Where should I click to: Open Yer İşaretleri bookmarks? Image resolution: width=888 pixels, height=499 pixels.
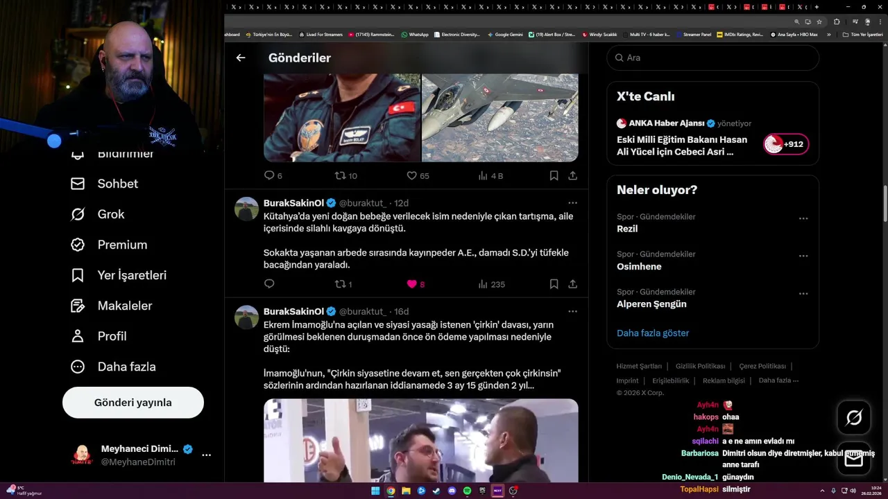[118, 275]
